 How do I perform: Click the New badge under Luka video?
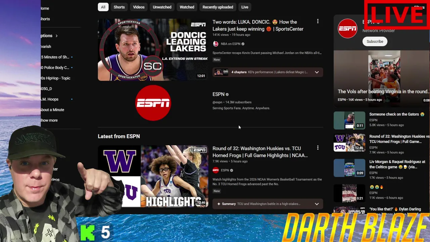click(x=217, y=60)
